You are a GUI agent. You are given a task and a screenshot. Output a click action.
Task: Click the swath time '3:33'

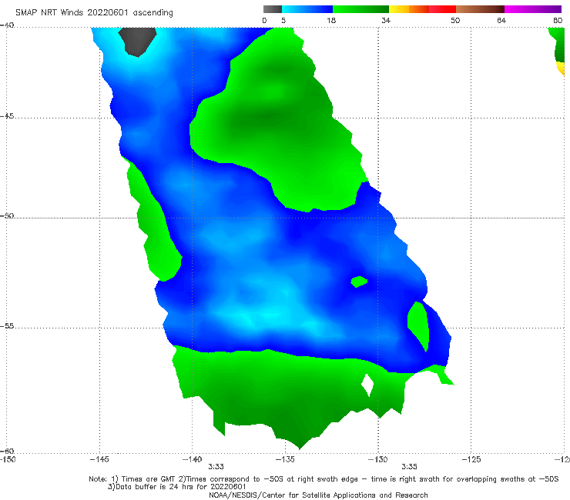(216, 467)
